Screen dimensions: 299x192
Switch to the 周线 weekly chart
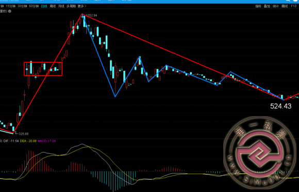(53, 6)
